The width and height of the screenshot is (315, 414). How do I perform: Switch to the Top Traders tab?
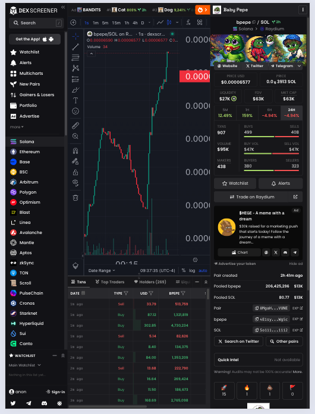pyautogui.click(x=110, y=282)
